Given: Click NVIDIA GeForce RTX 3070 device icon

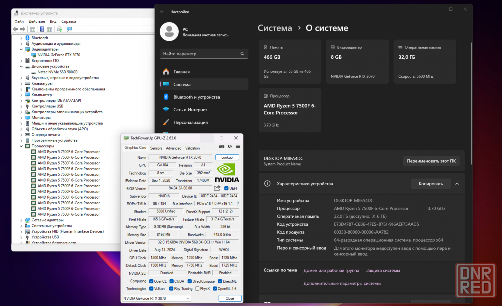Looking at the screenshot, I should coord(34,55).
